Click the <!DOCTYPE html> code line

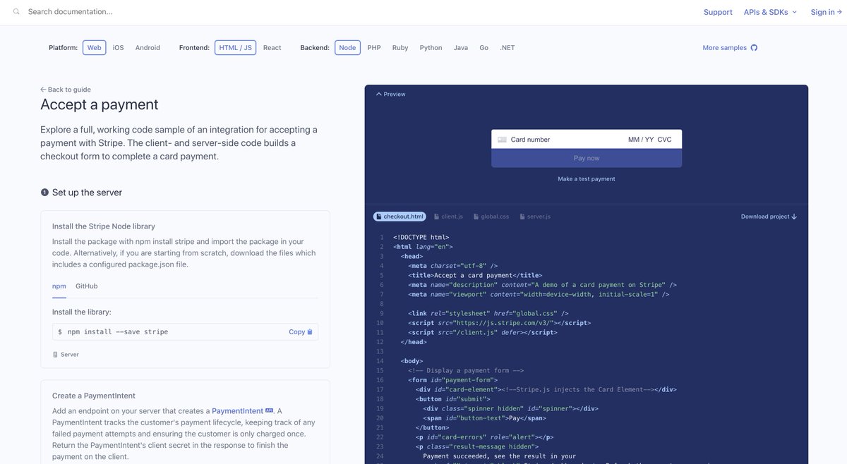[421, 238]
